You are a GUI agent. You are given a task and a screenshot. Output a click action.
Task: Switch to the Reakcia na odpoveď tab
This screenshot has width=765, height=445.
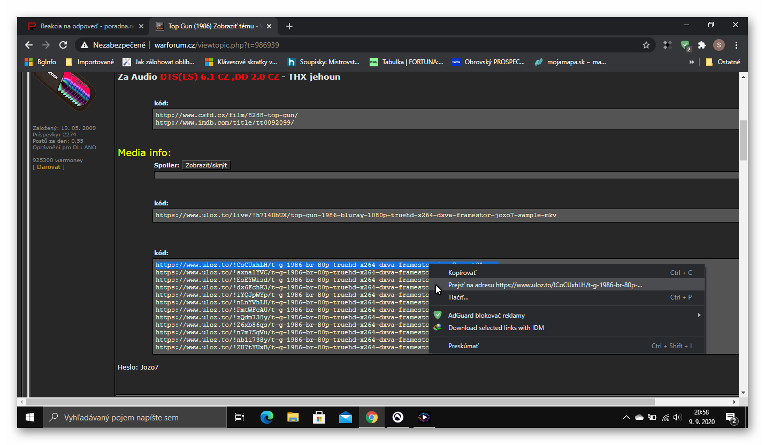coord(86,26)
